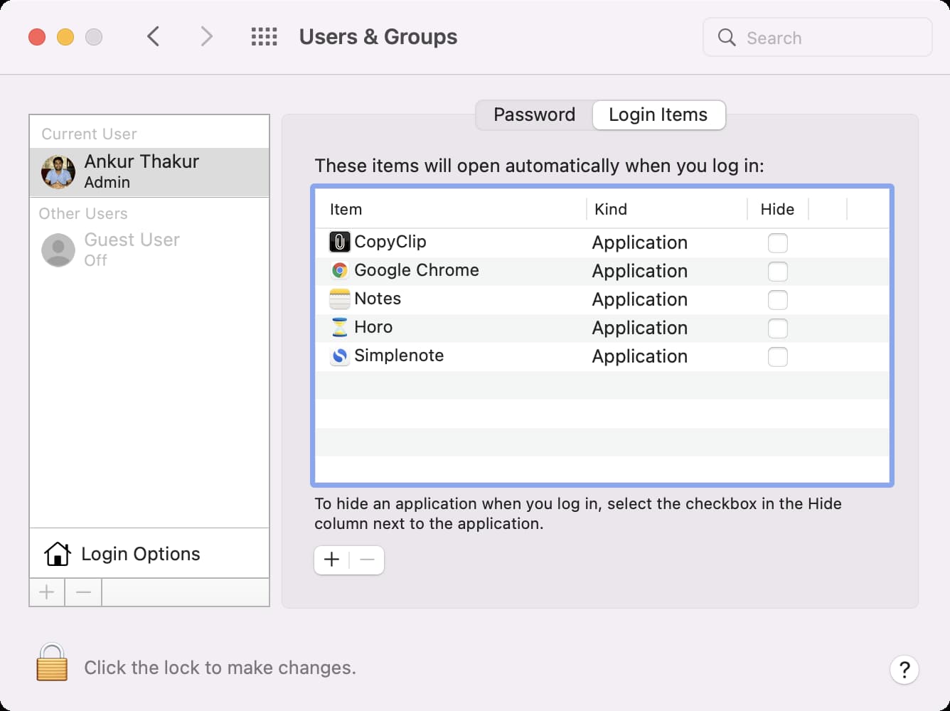This screenshot has height=711, width=950.
Task: Select the CopyClip row name
Action: [x=390, y=242]
